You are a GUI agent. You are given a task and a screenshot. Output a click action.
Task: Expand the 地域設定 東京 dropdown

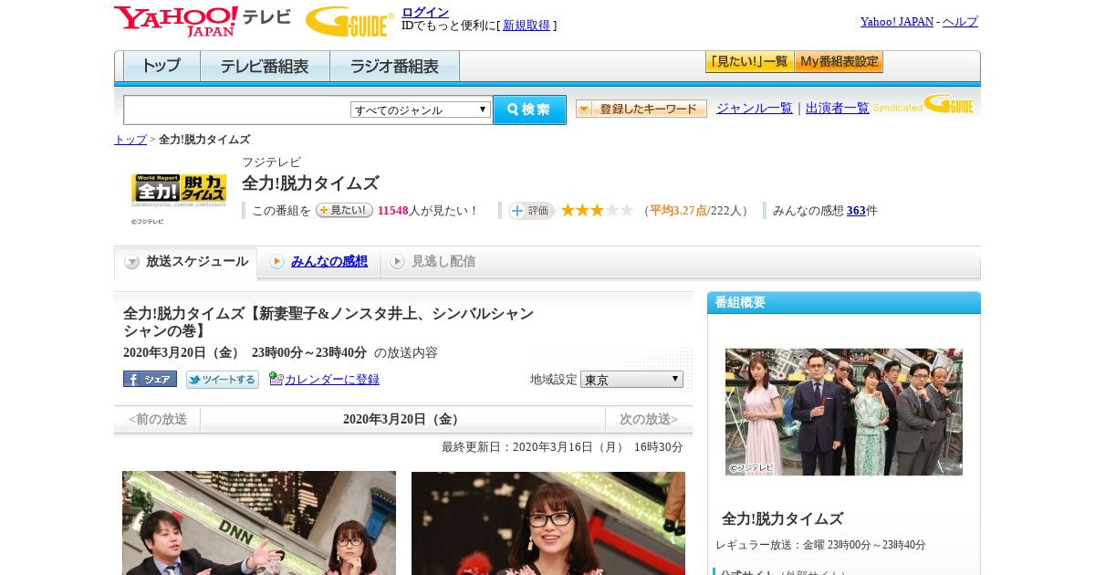(x=631, y=379)
